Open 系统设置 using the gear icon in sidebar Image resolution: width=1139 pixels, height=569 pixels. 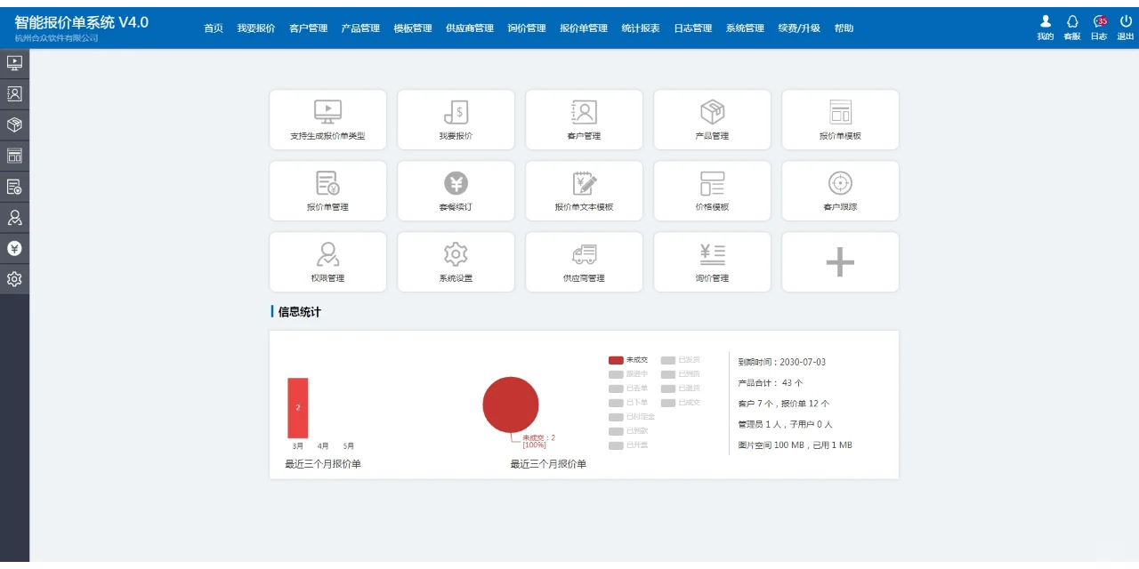[14, 279]
